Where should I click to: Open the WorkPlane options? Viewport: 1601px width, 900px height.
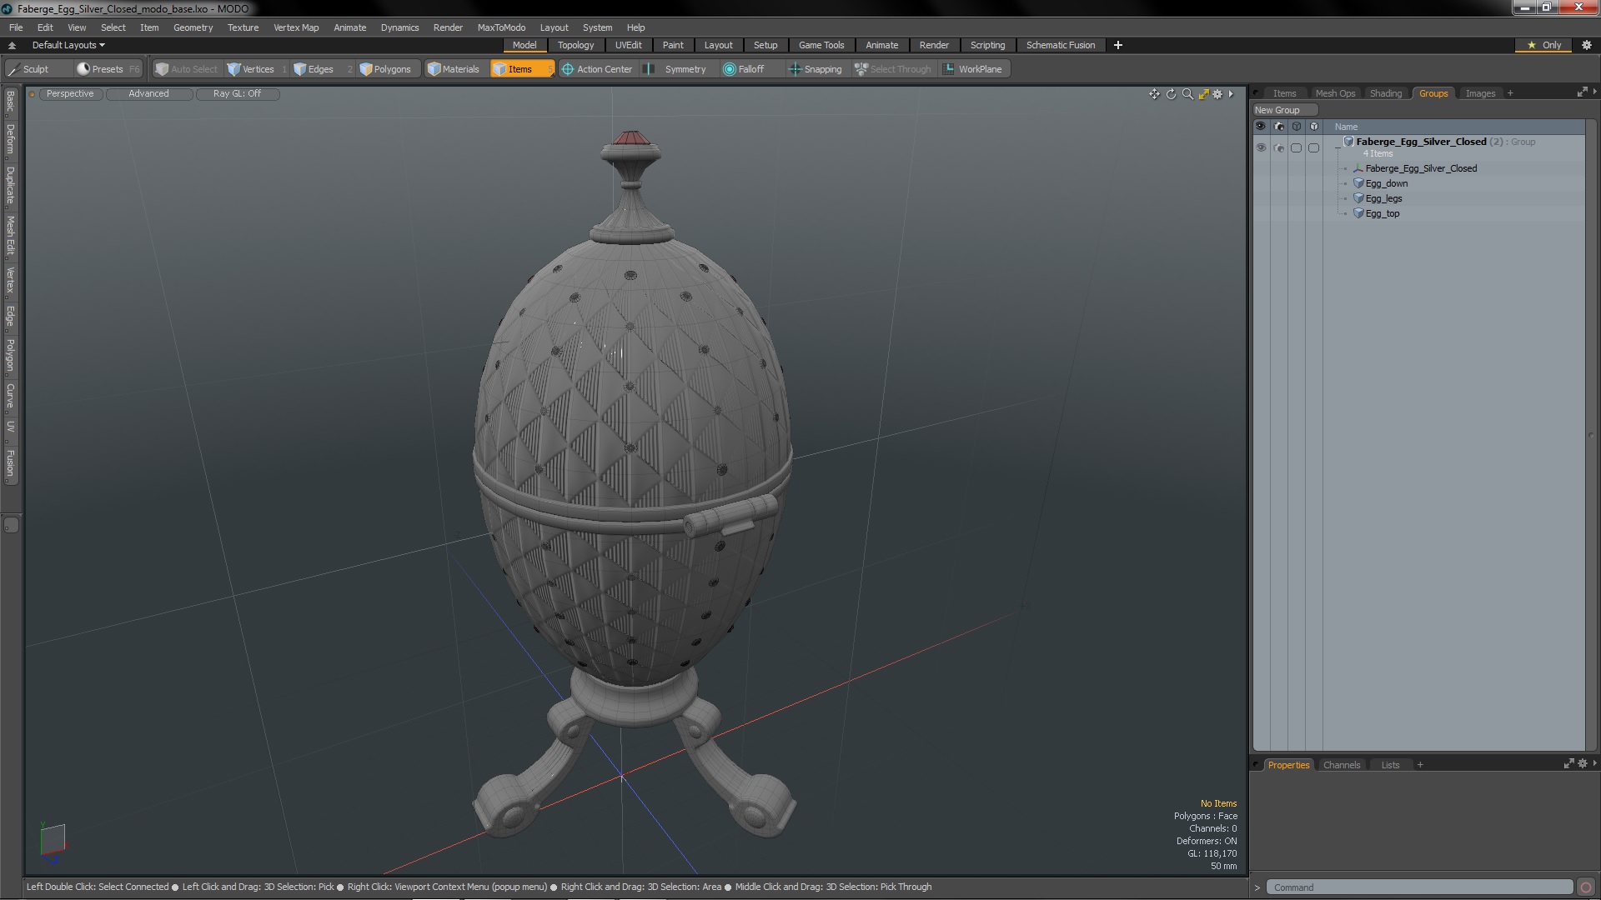click(x=972, y=69)
